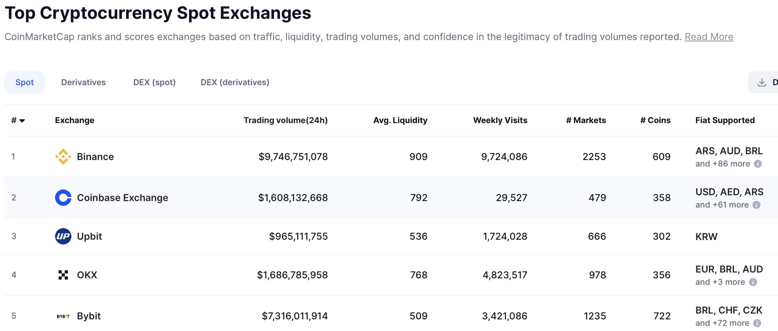
Task: Click the Bybit logo icon
Action: [64, 316]
